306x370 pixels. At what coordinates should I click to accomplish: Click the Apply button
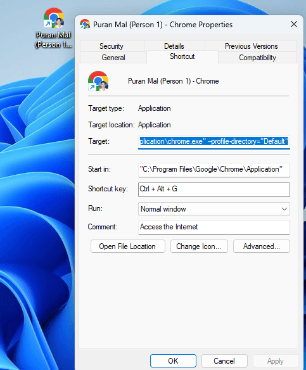(x=276, y=360)
